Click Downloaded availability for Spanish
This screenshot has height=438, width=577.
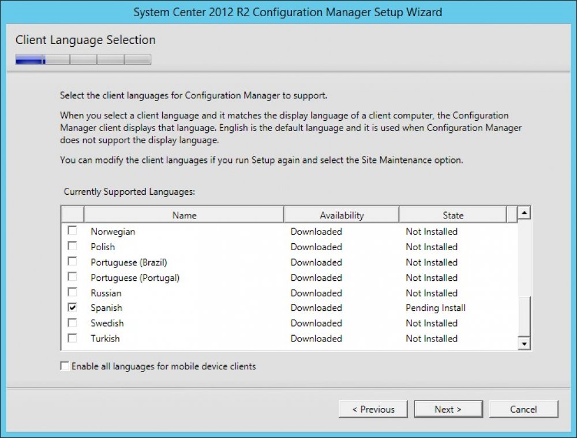tap(316, 308)
